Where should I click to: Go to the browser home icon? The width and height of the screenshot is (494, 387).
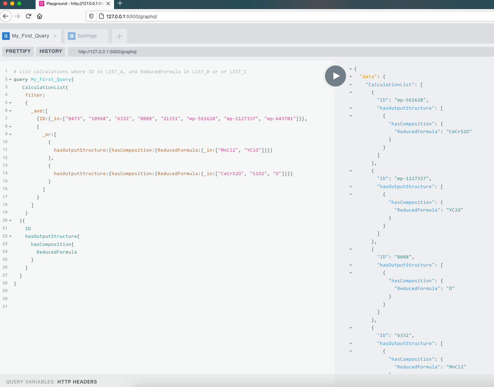[40, 16]
